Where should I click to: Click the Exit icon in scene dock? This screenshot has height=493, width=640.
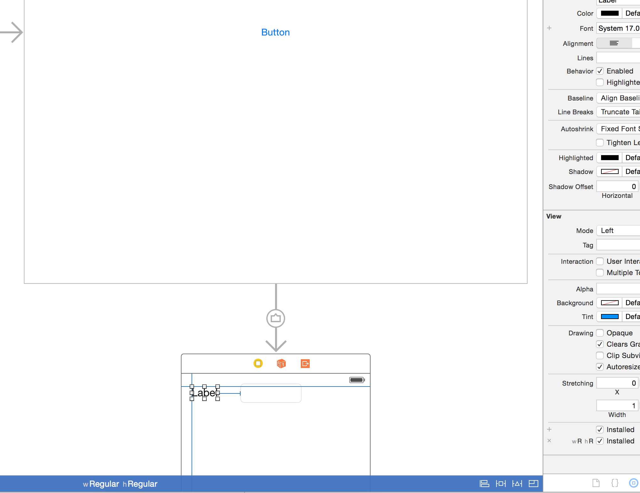(x=305, y=363)
